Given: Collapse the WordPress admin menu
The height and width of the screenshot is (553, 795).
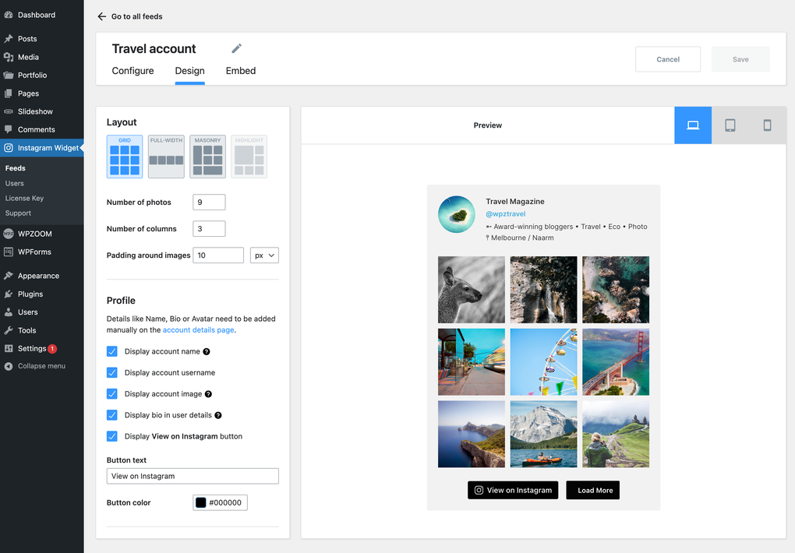Looking at the screenshot, I should pyautogui.click(x=41, y=365).
